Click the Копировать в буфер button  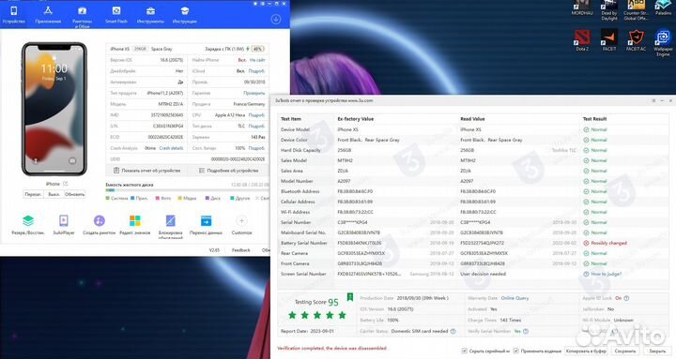click(x=586, y=352)
